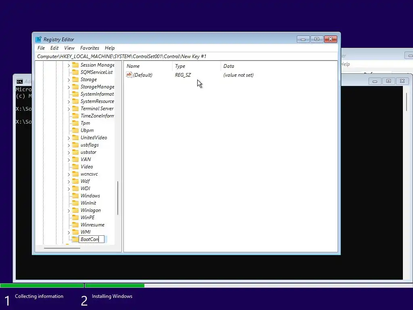
Task: Click the Registry Editor title bar icon
Action: tap(38, 39)
